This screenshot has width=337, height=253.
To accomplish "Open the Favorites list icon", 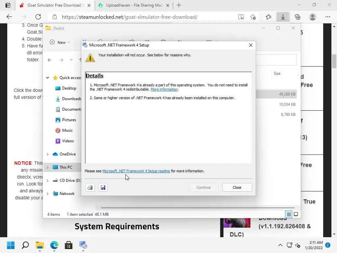I will coord(269,17).
